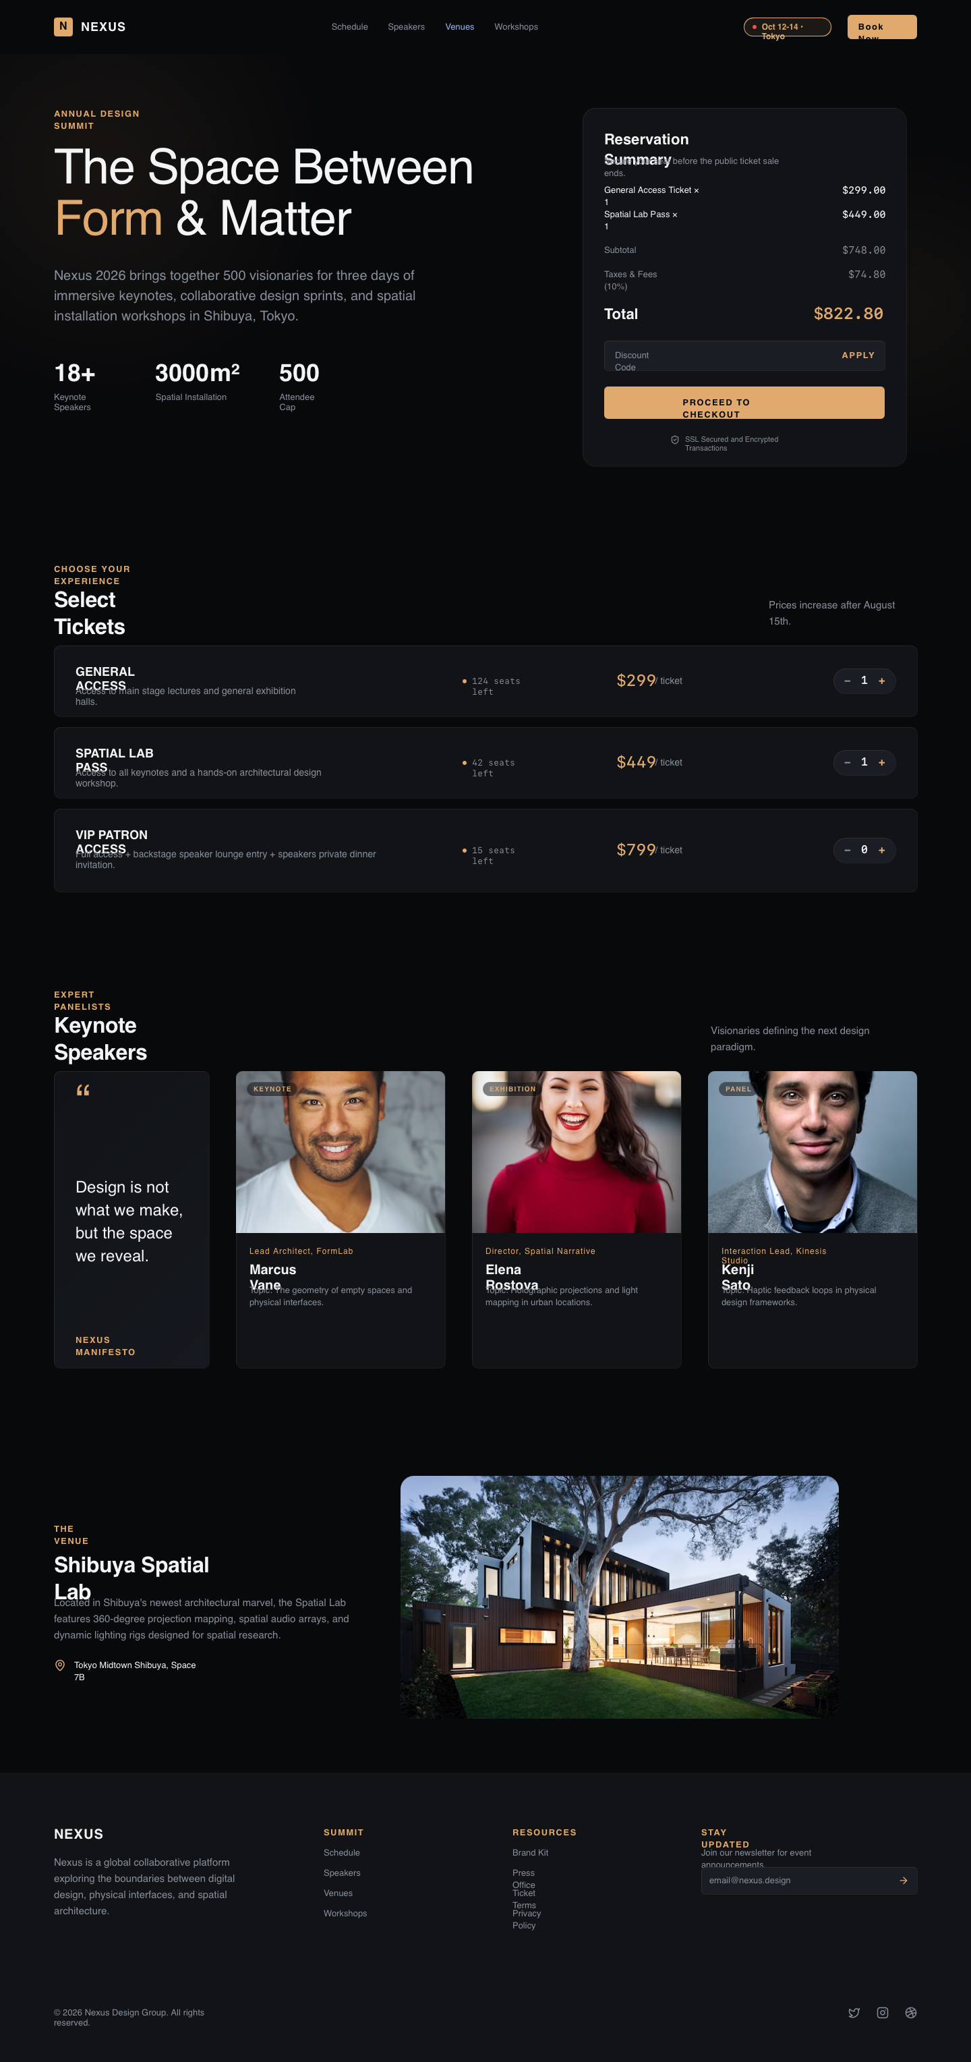Click the EXHIBITION tag on Elena's card
This screenshot has width=971, height=2062.
[x=512, y=1089]
